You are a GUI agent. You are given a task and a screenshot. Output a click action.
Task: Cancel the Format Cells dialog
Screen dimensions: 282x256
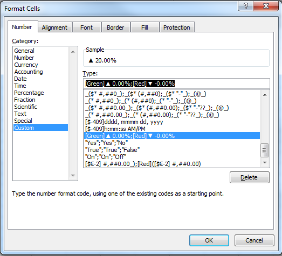[x=255, y=240]
